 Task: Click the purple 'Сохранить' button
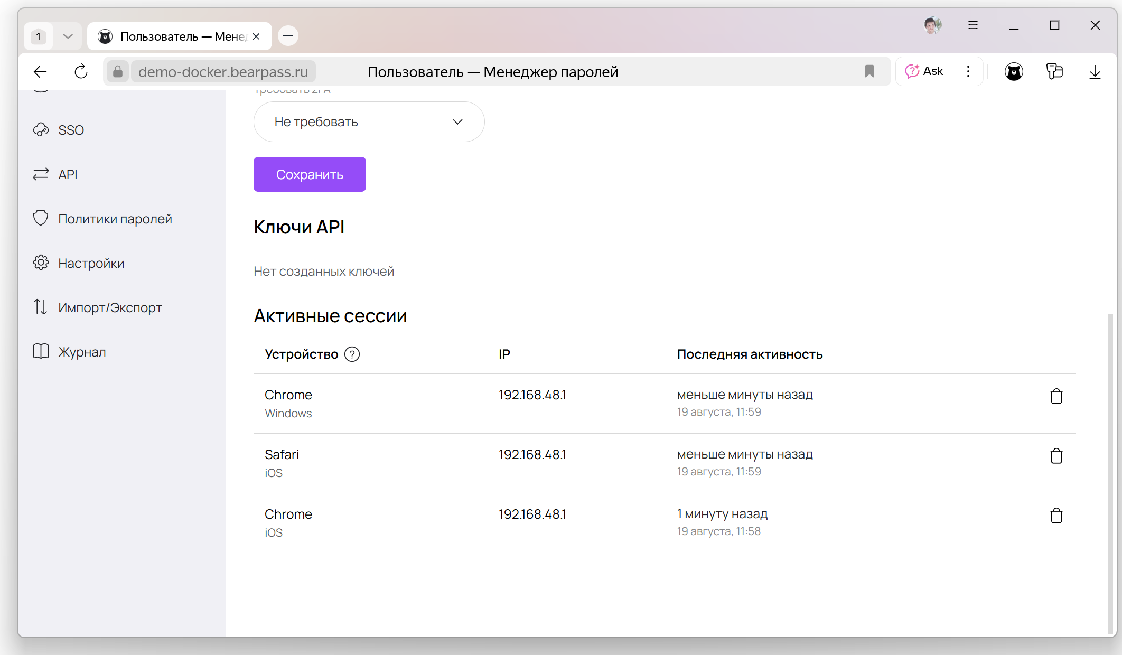click(x=310, y=174)
